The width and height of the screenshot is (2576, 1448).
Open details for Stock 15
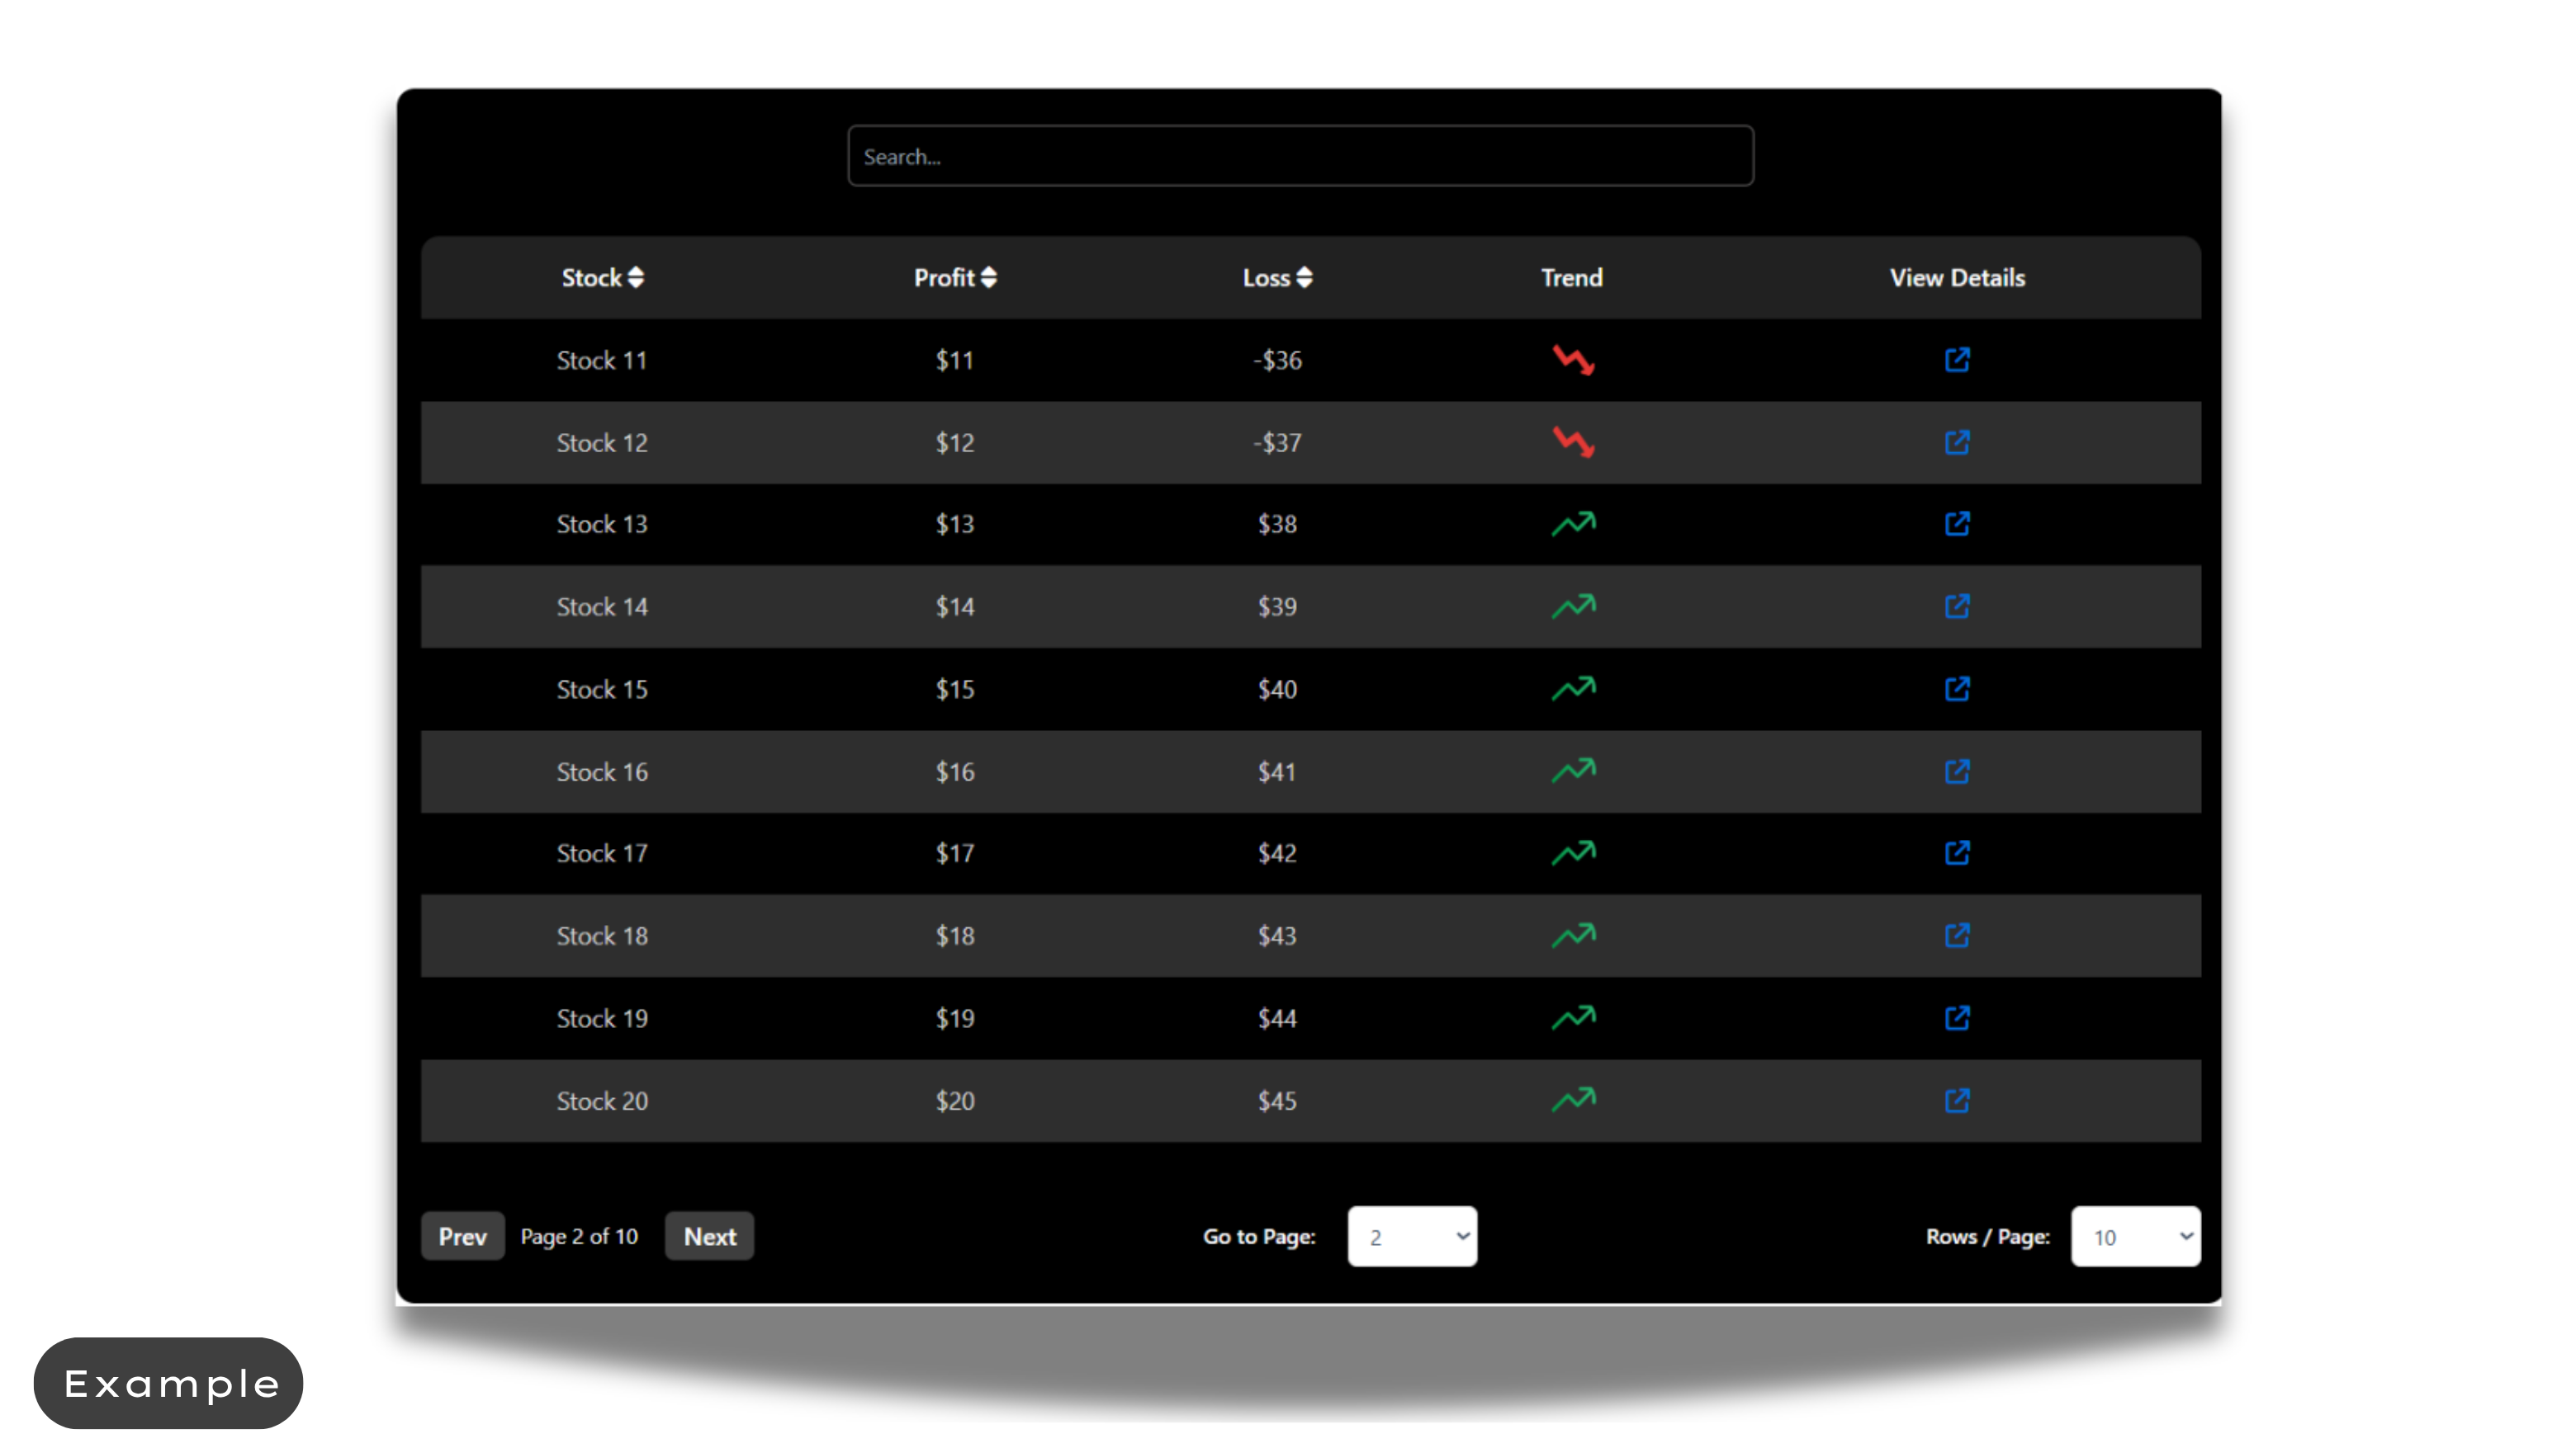(x=1957, y=689)
